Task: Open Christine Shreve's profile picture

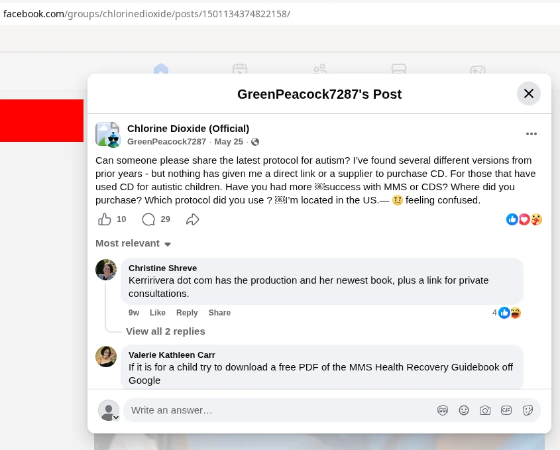Action: coord(106,270)
